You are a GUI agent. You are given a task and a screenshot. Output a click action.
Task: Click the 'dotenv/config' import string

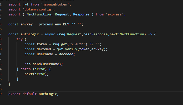click(x=38, y=9)
